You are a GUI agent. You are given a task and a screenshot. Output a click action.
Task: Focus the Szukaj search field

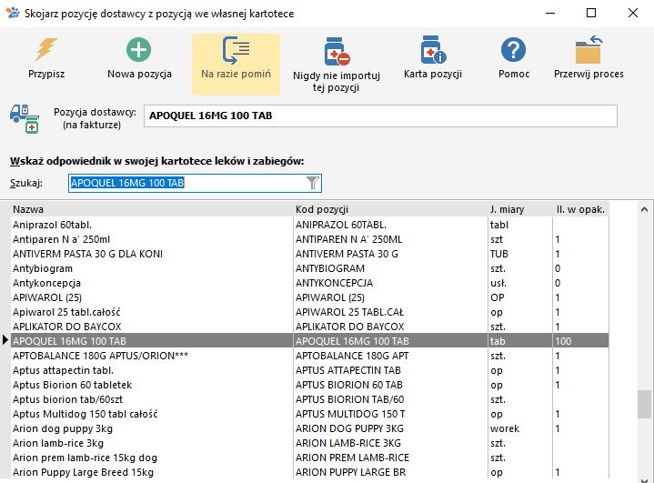(195, 183)
